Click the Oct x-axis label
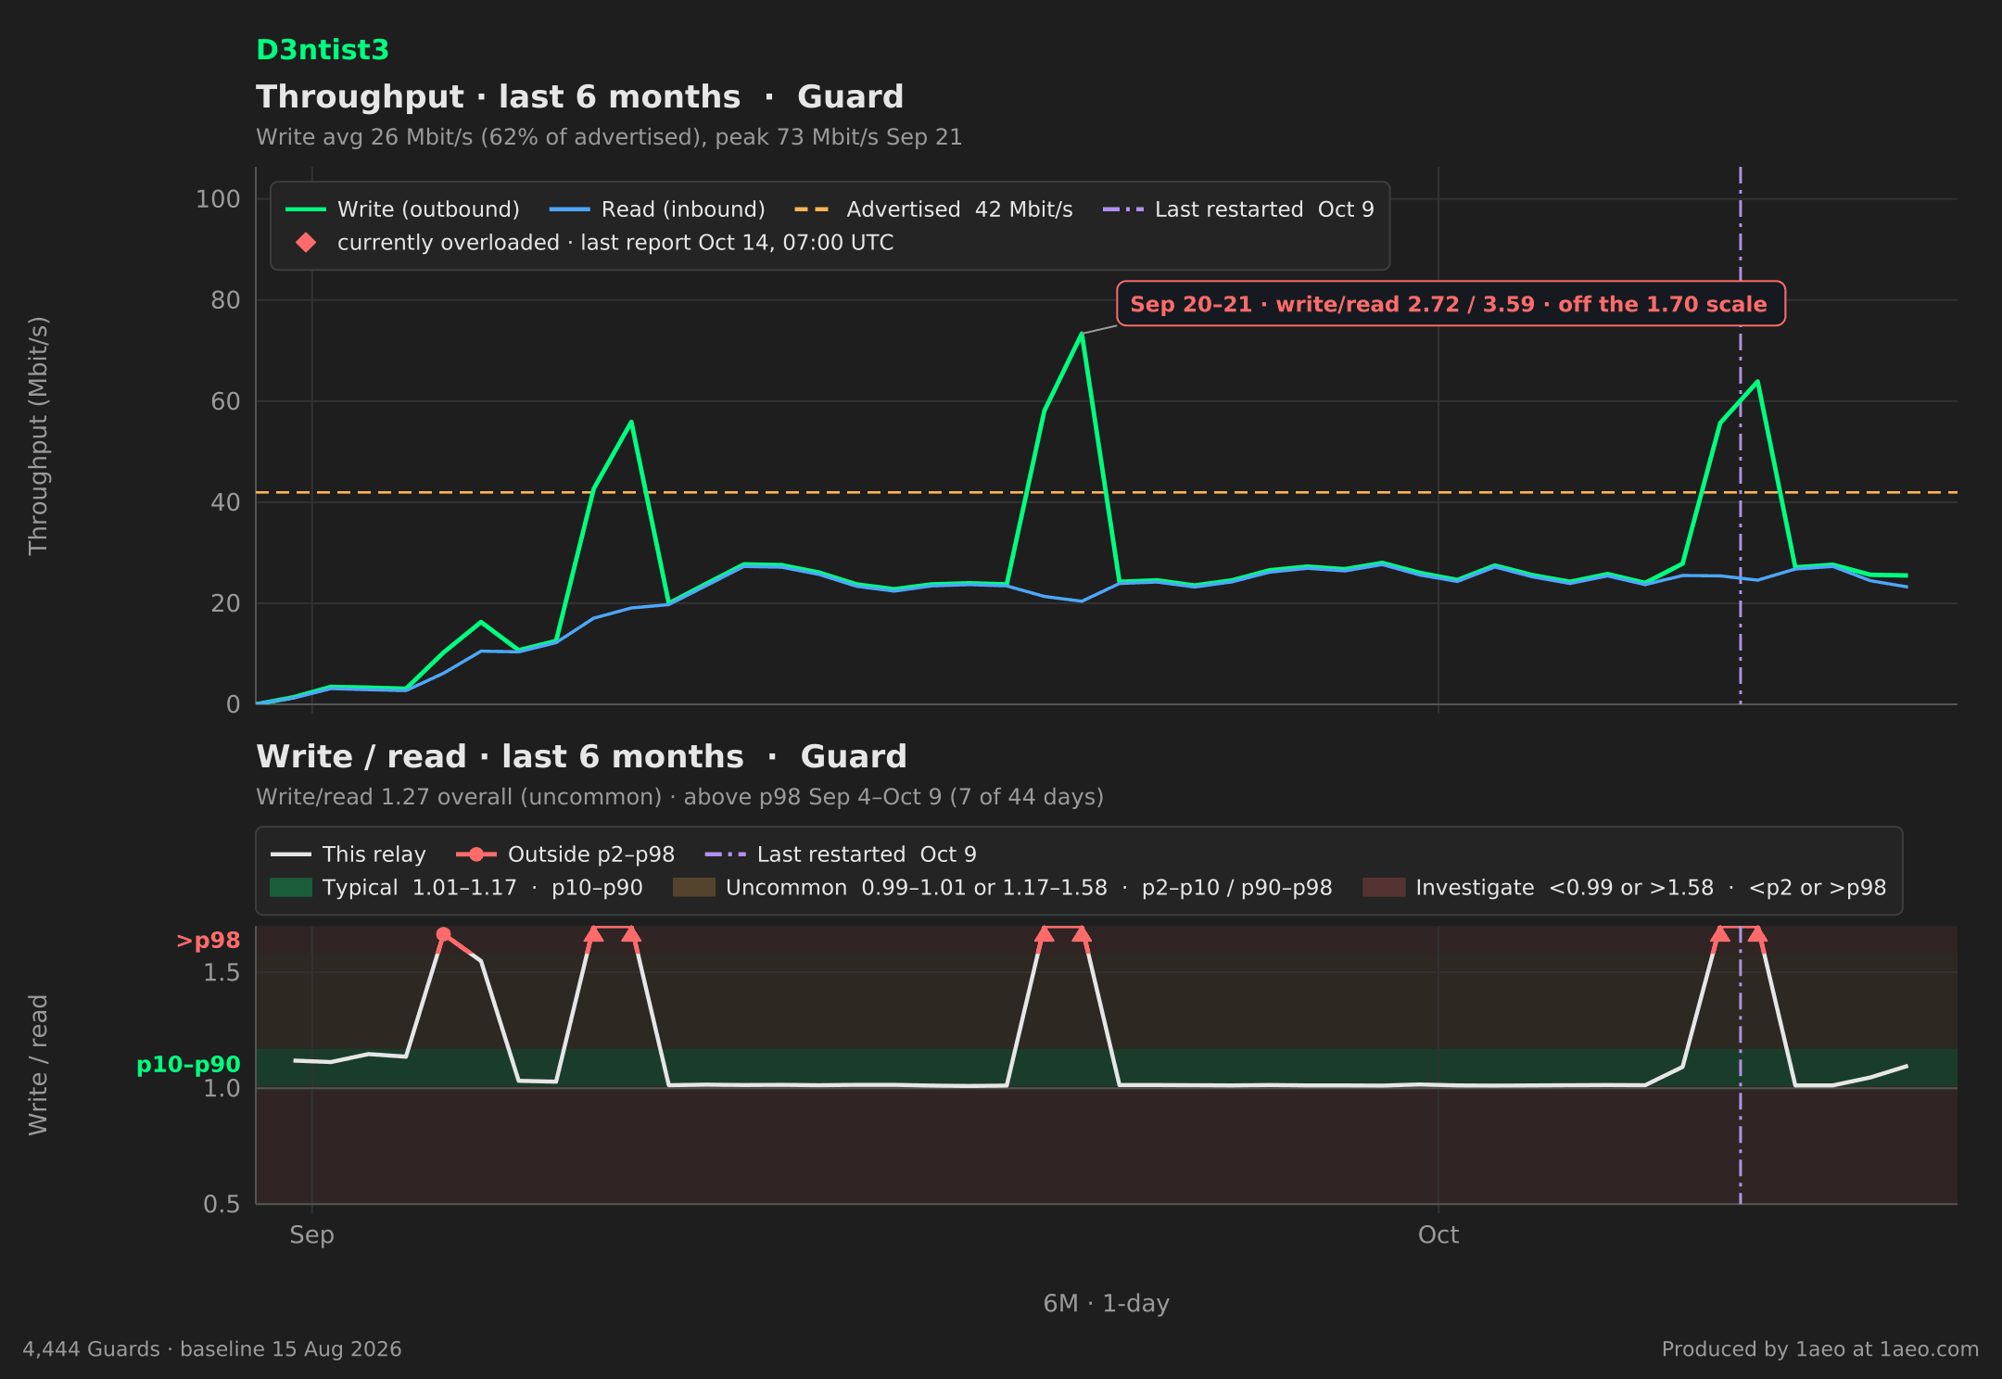The height and width of the screenshot is (1379, 2002). pyautogui.click(x=1438, y=1235)
